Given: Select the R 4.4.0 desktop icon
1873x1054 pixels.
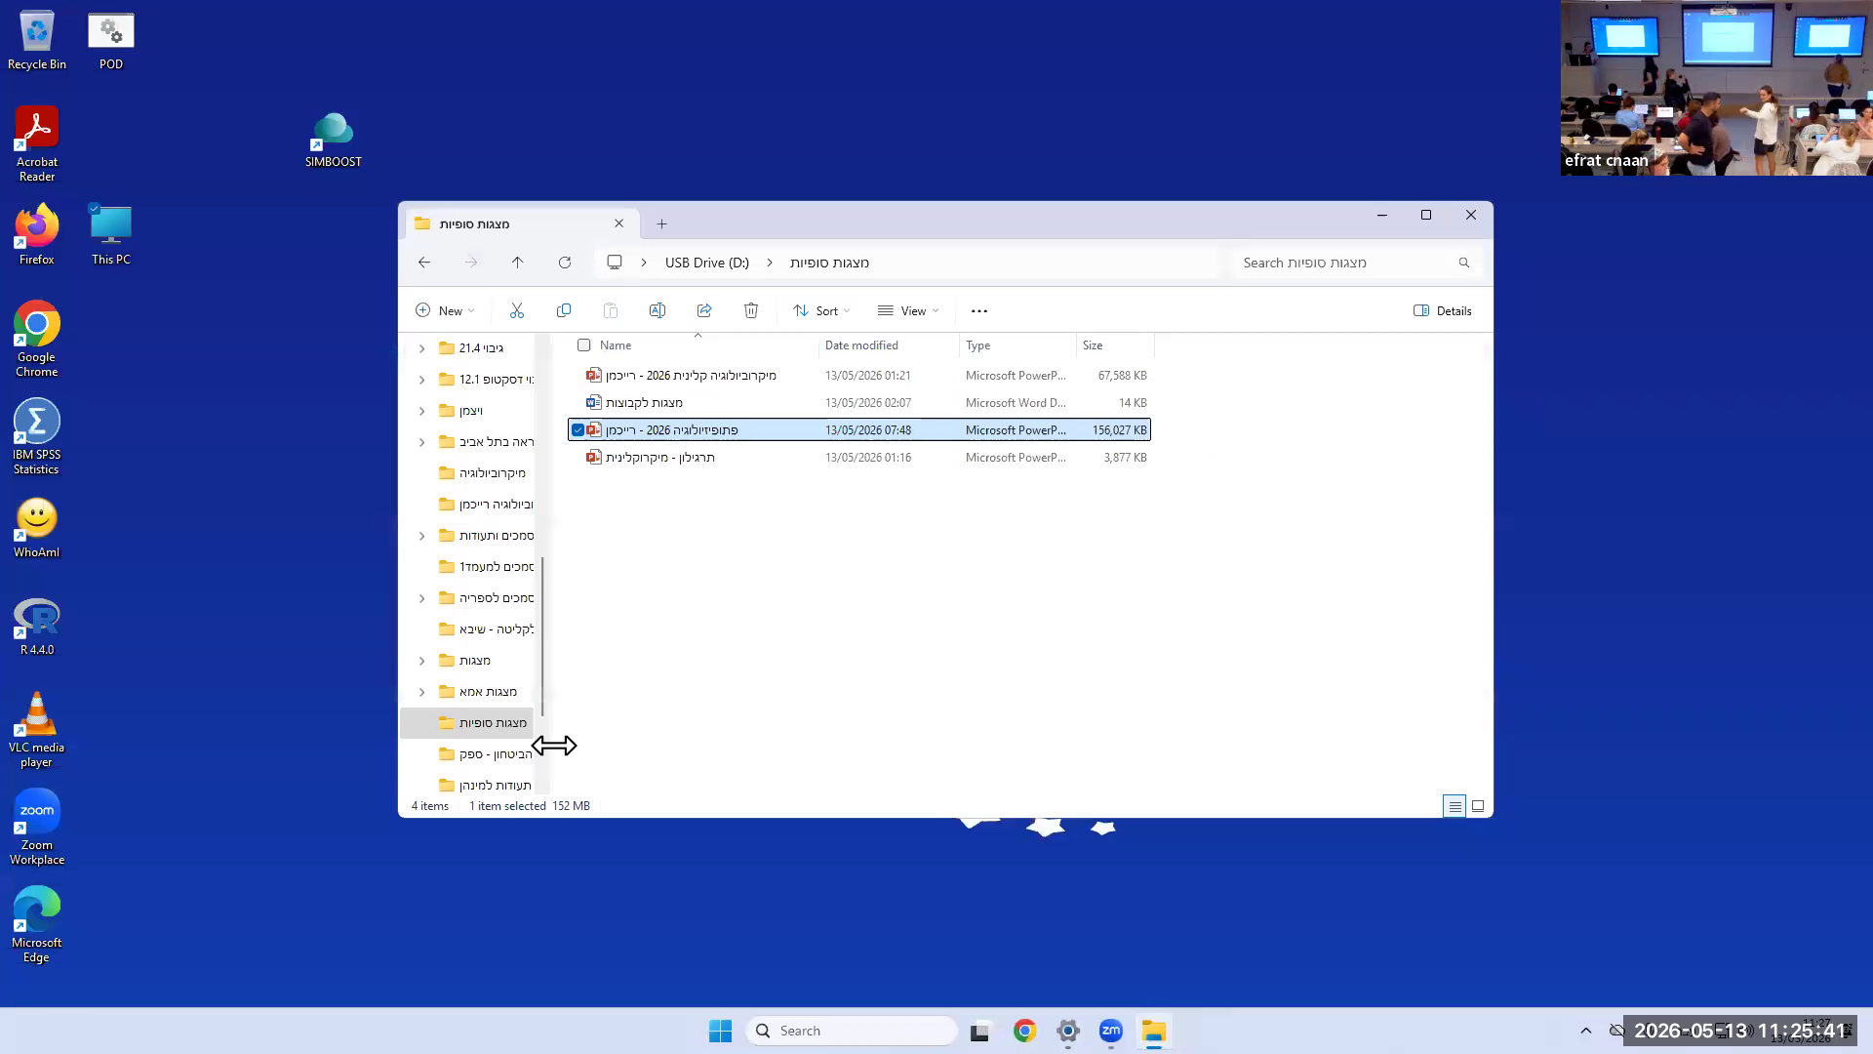Looking at the screenshot, I should (37, 627).
